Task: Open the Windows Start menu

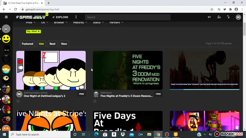Action: pyautogui.click(x=4, y=134)
